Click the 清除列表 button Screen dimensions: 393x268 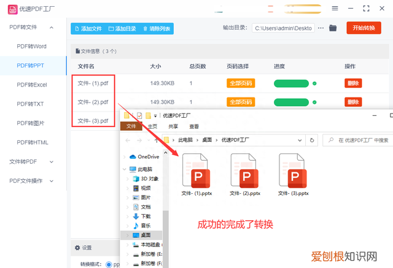[157, 29]
